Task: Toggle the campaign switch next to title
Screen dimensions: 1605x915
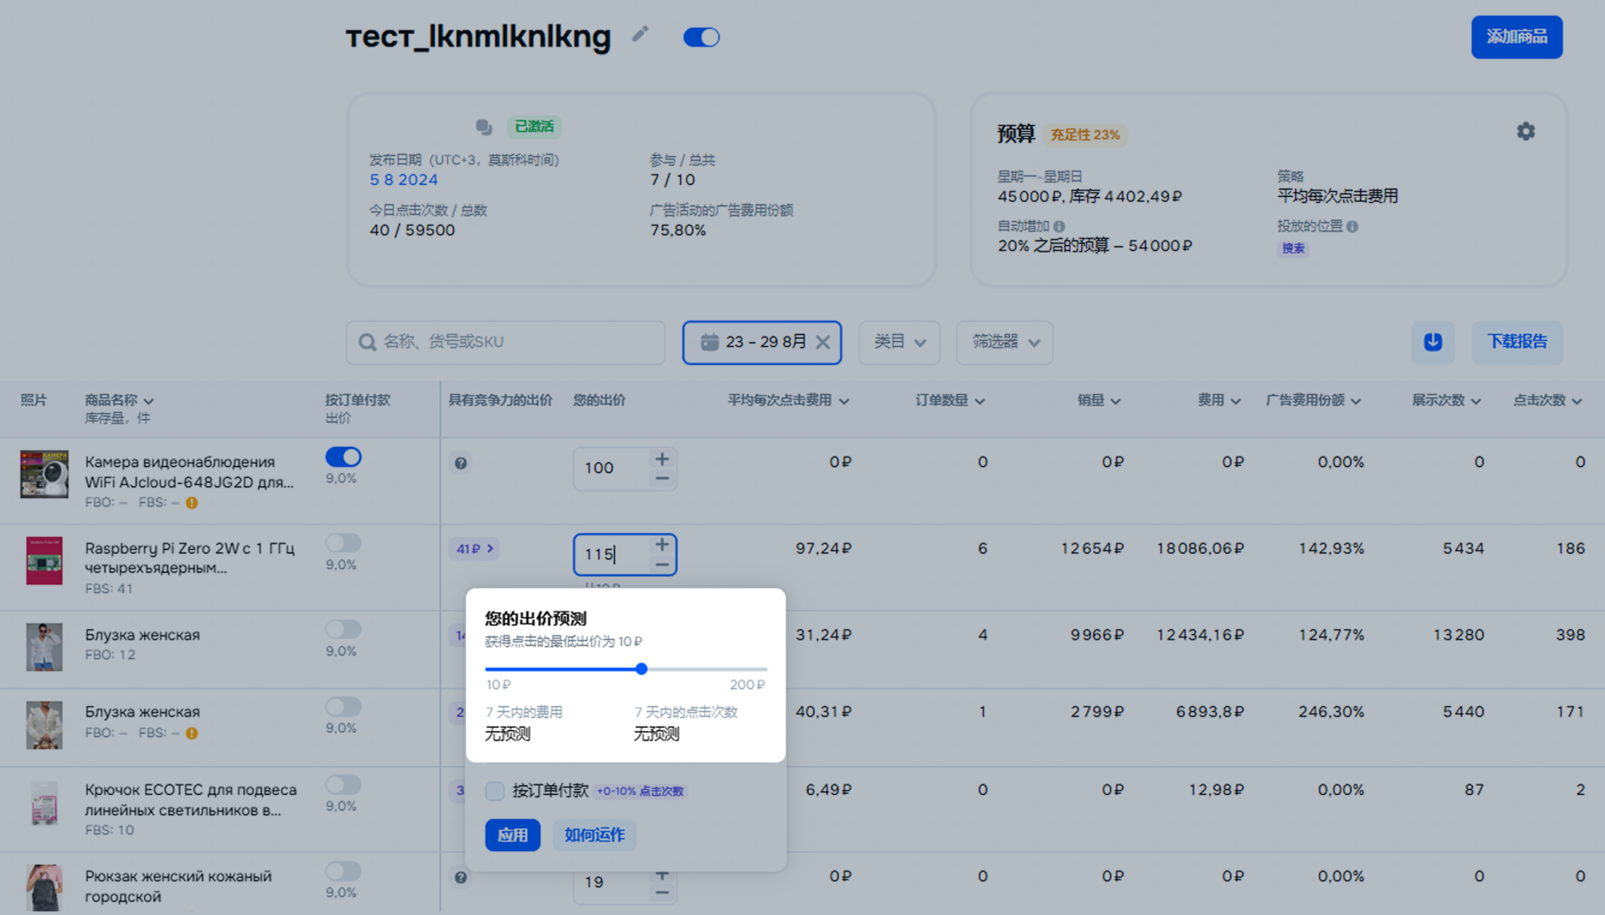Action: point(701,38)
